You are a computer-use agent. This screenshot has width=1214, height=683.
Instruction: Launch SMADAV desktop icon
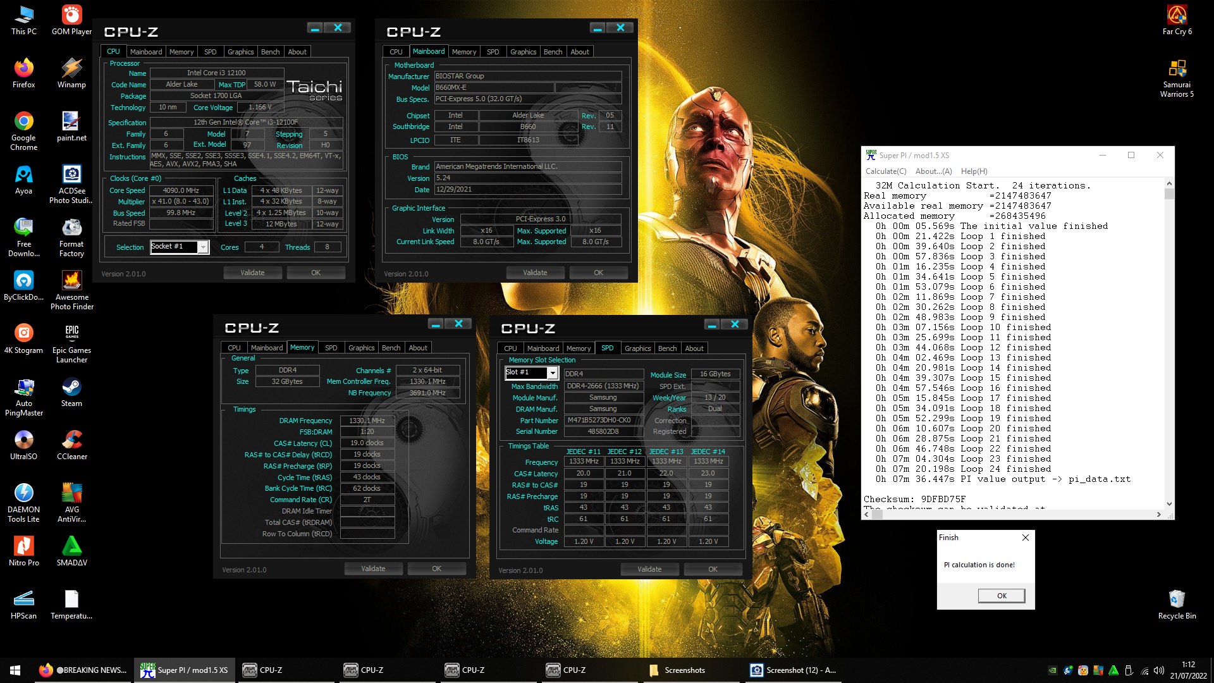pyautogui.click(x=71, y=551)
